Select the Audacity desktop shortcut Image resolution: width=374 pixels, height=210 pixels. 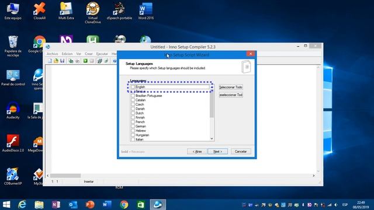[13, 110]
